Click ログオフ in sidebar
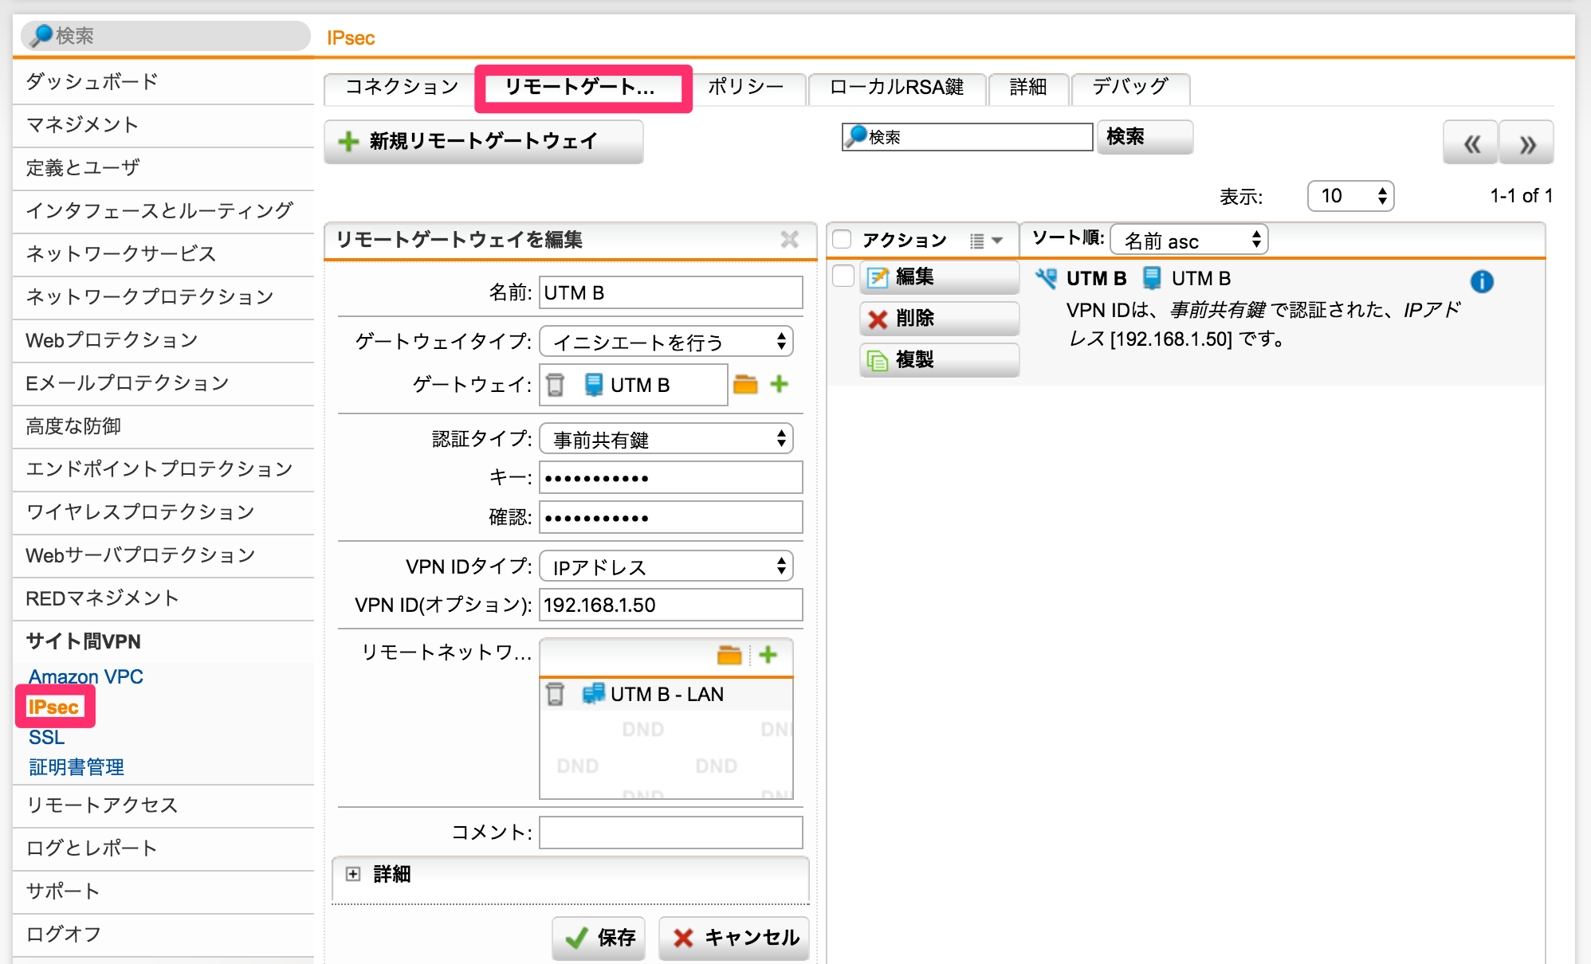This screenshot has width=1591, height=964. coord(163,935)
